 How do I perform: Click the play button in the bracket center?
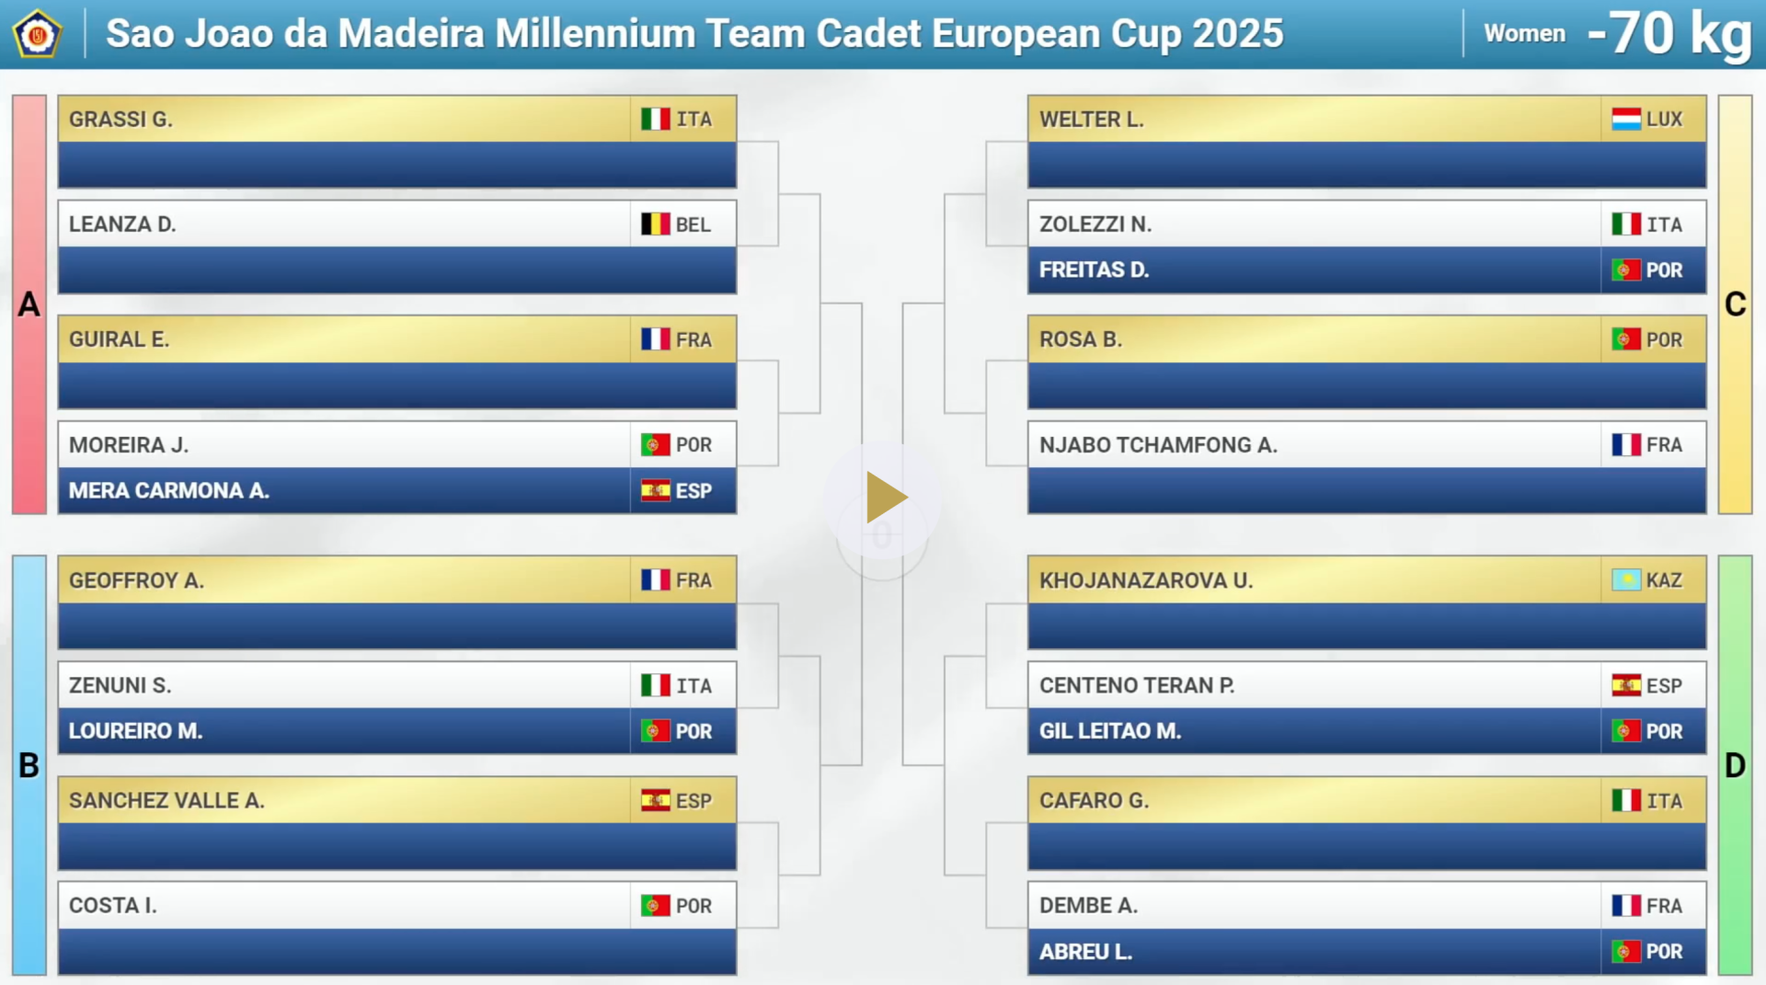(886, 498)
